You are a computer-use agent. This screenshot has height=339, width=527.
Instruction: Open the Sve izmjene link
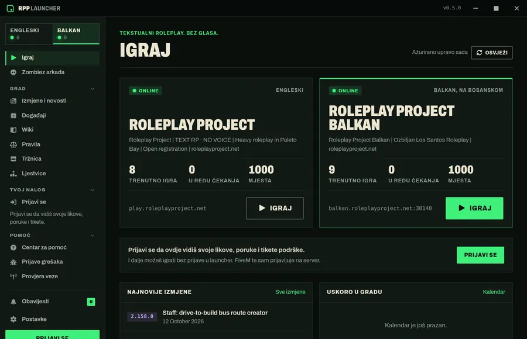[x=290, y=292]
